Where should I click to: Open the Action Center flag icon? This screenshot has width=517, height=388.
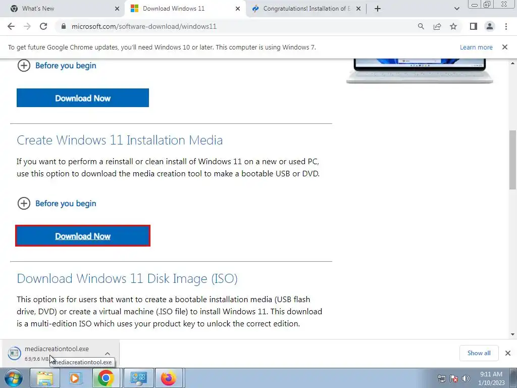454,378
